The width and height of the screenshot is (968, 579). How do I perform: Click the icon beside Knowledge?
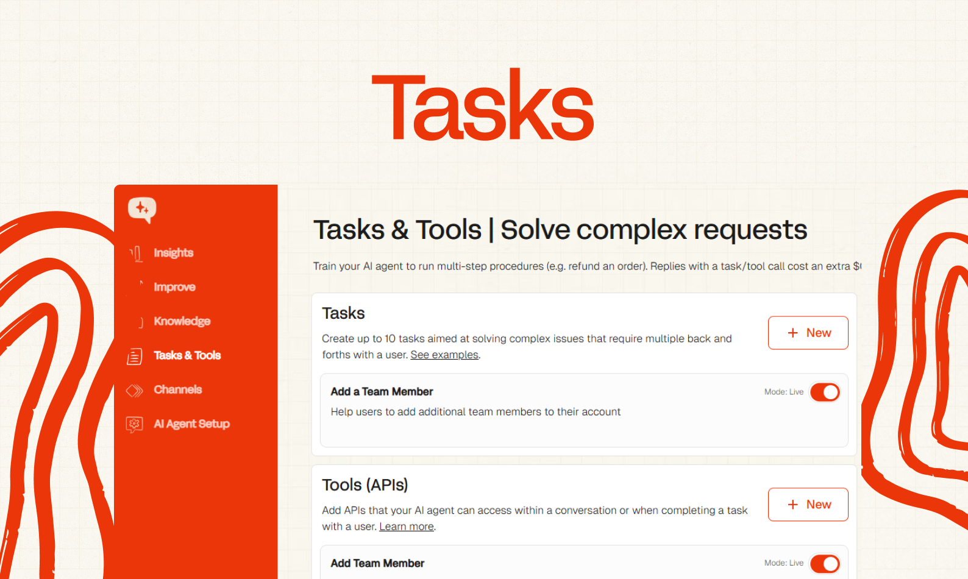point(140,322)
